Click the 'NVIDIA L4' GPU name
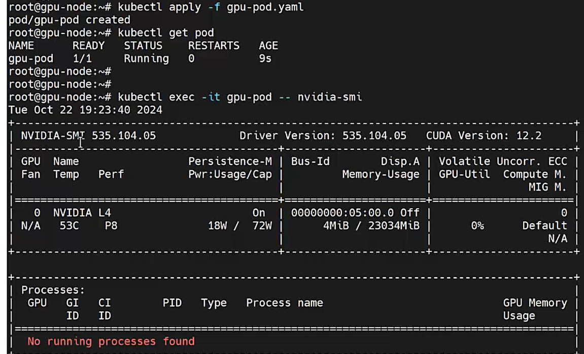Screen dimensions: 584x354 click(82, 213)
